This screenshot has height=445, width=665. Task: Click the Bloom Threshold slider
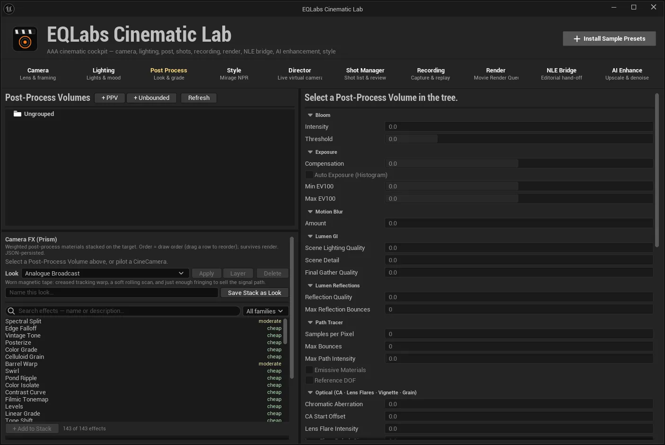coord(519,139)
